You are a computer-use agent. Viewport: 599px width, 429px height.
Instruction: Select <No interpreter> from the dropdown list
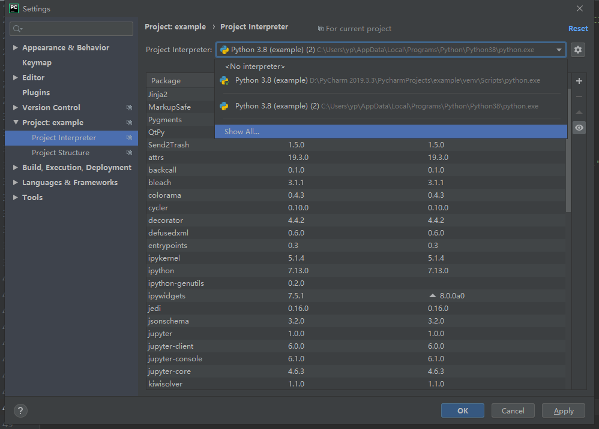(391, 67)
